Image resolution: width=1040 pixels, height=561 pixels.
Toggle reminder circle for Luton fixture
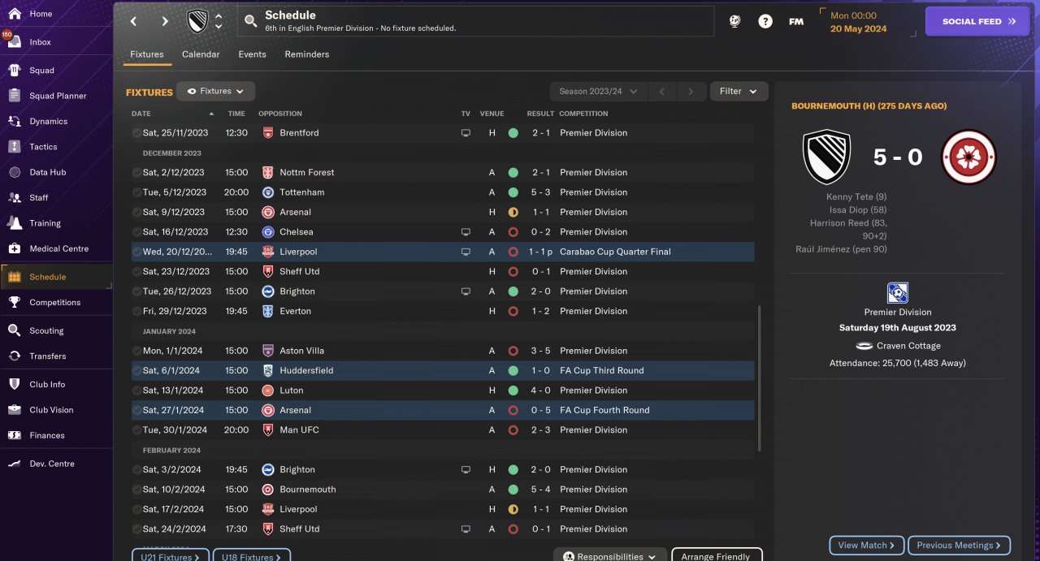pyautogui.click(x=136, y=391)
